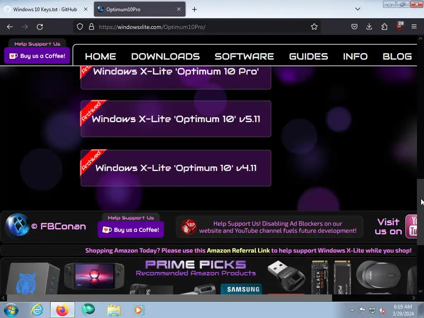Open the tracking protection shield icon
The image size is (424, 318).
[80, 27]
